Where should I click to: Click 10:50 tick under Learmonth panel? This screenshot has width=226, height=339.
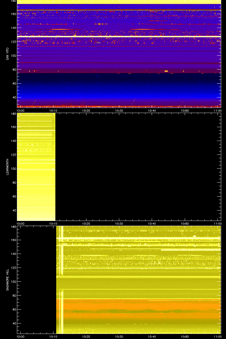pyautogui.click(x=185, y=223)
